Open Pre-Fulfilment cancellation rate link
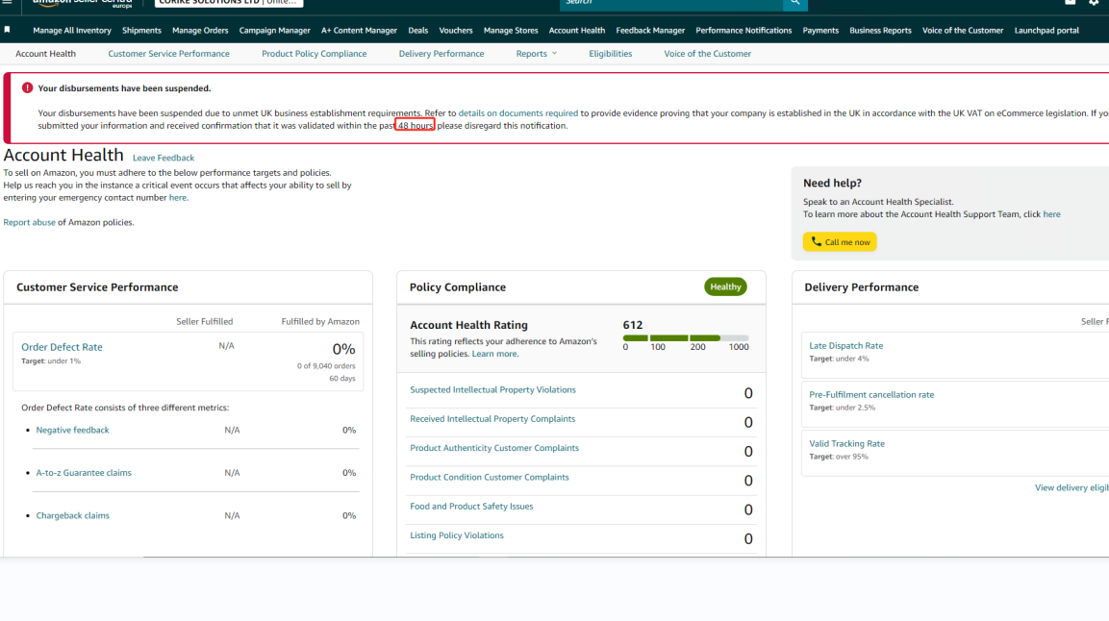This screenshot has height=621, width=1109. coord(871,395)
